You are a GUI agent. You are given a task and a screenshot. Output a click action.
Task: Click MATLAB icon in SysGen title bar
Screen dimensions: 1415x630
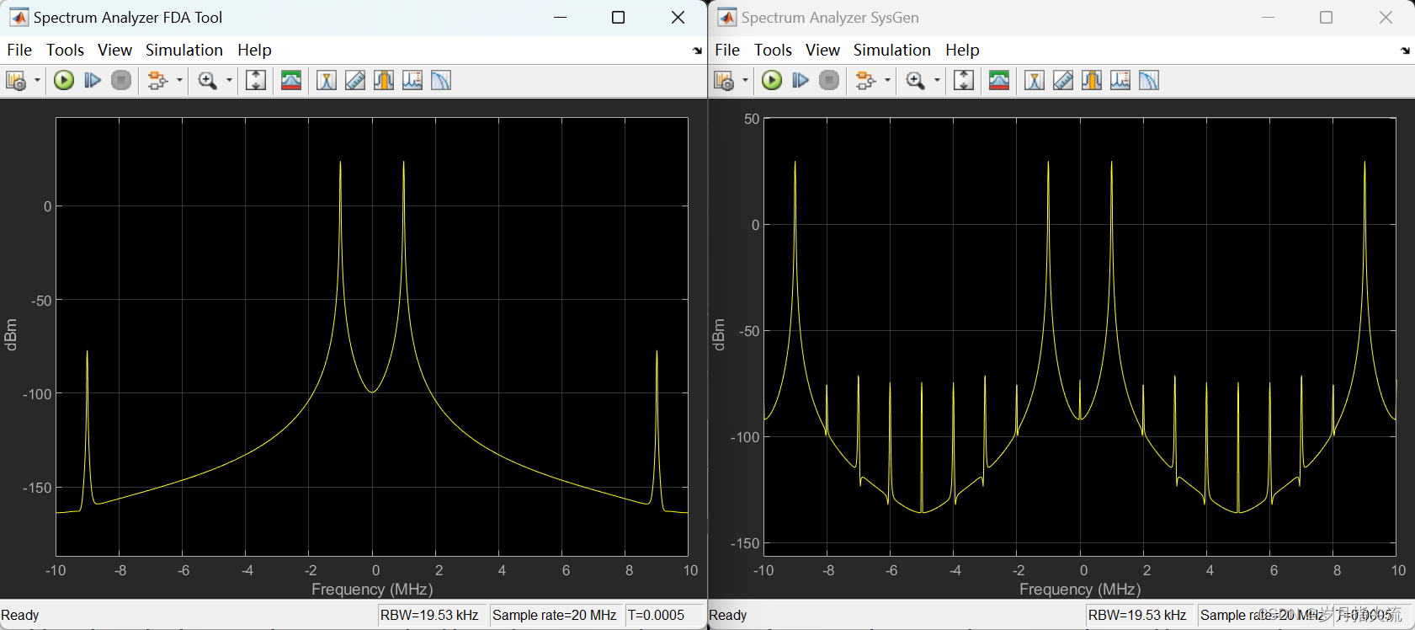click(726, 18)
